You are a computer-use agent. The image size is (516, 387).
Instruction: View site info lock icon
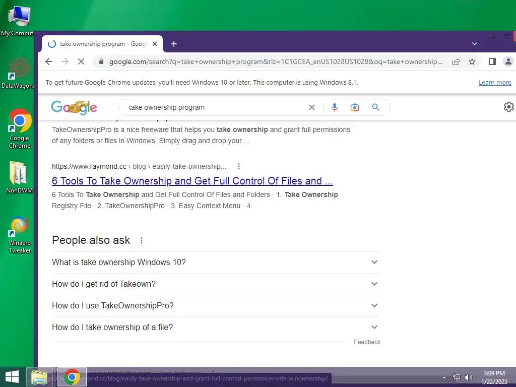[x=101, y=61]
